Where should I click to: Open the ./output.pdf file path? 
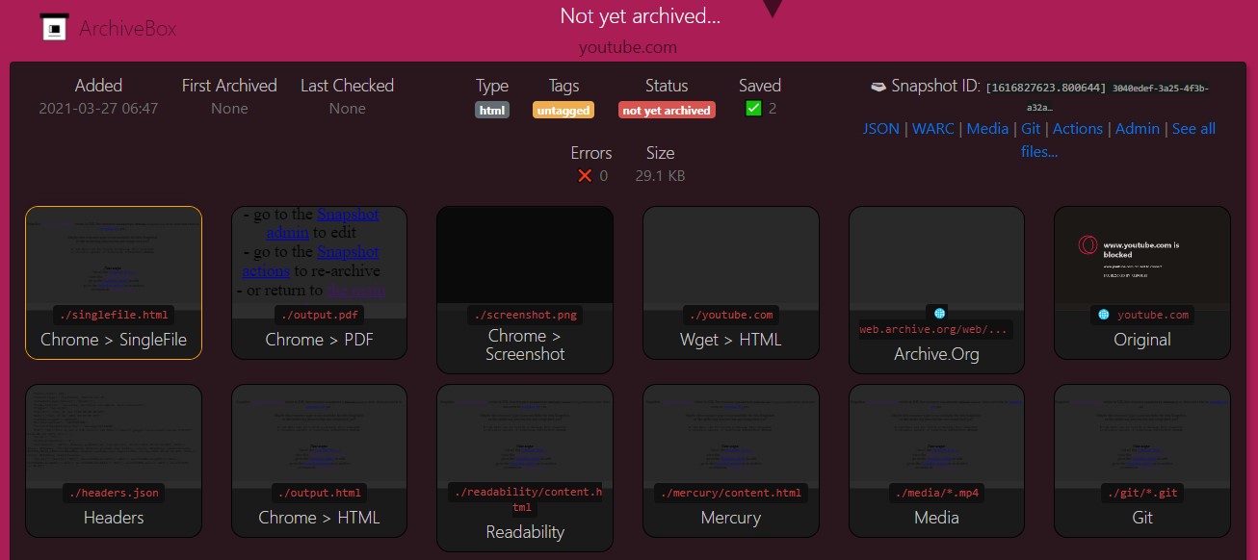tap(320, 315)
